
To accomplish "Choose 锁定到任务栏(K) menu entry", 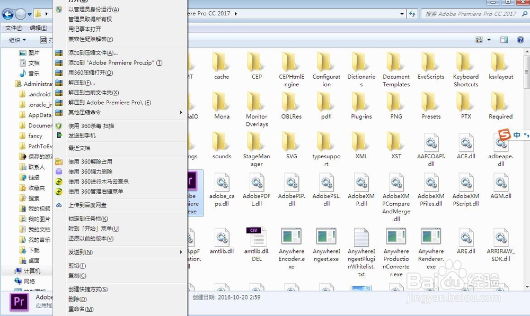I will pyautogui.click(x=120, y=219).
